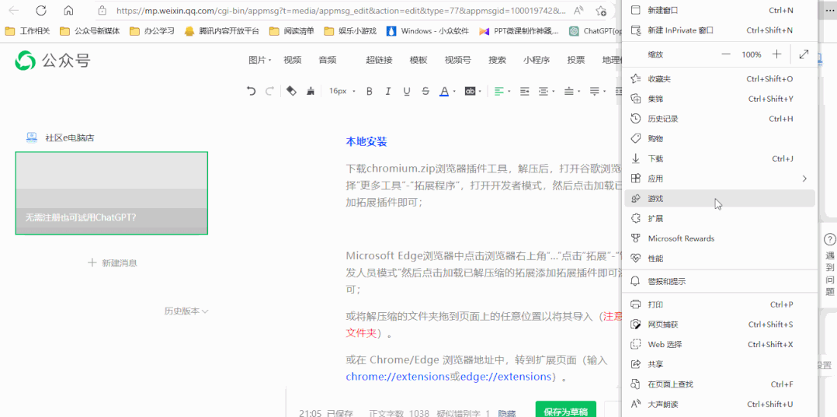The image size is (837, 417).
Task: Open 购物 from the Edge menu
Action: 720,139
